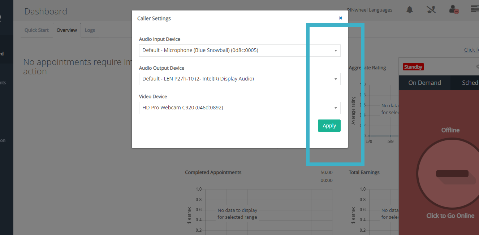Expand the Audio Output Device dropdown
The image size is (479, 235).
[x=239, y=79]
